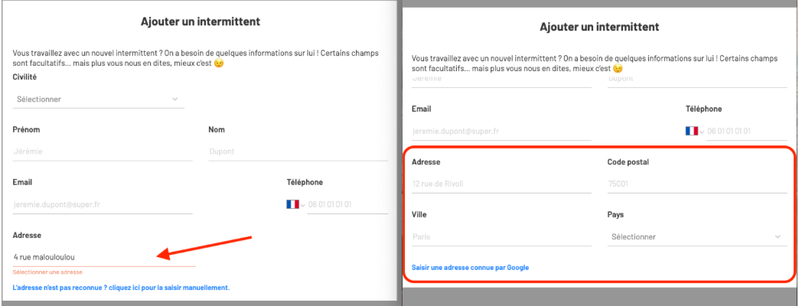
Task: Click the Nom field with Dupont placeholder
Action: coord(298,151)
